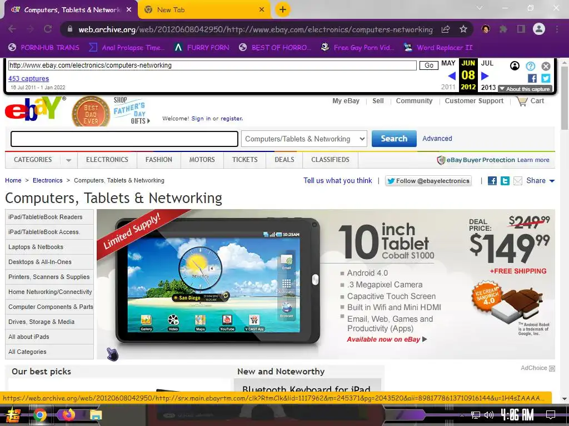This screenshot has height=426, width=569.
Task: Open the shopping Cart icon
Action: tap(522, 101)
